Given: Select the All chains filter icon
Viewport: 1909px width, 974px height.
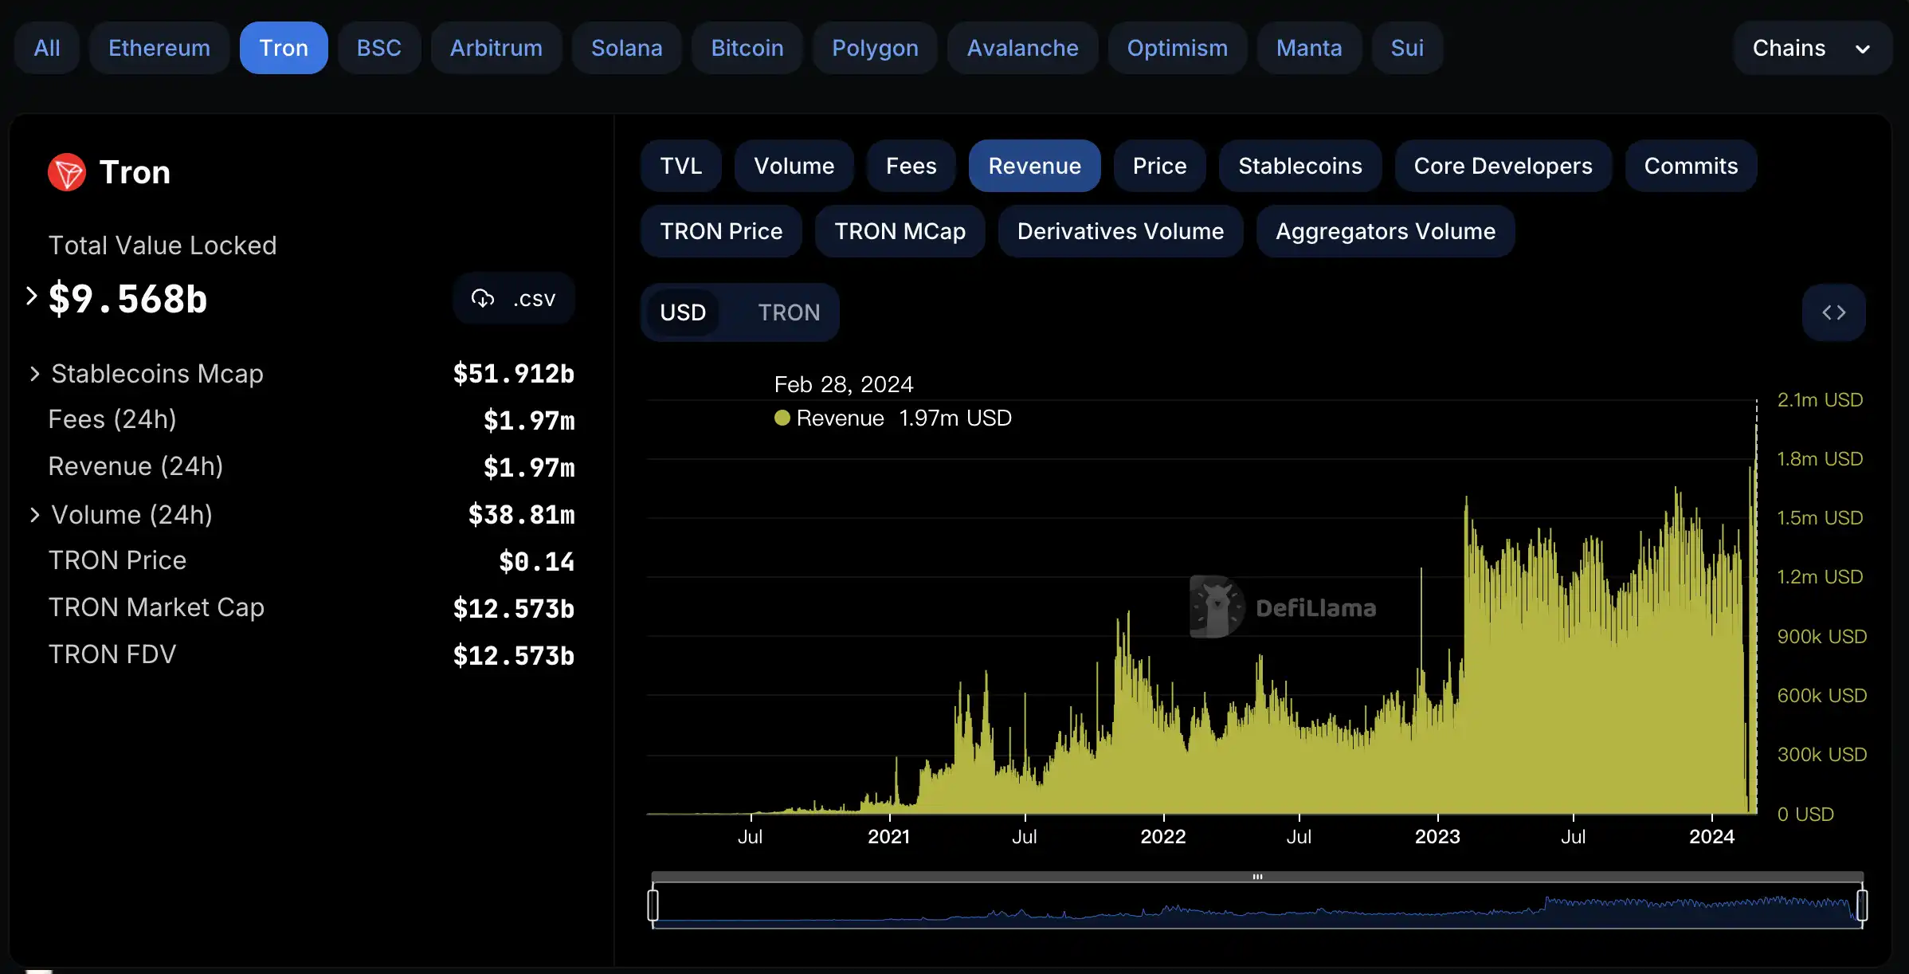Looking at the screenshot, I should click(46, 47).
